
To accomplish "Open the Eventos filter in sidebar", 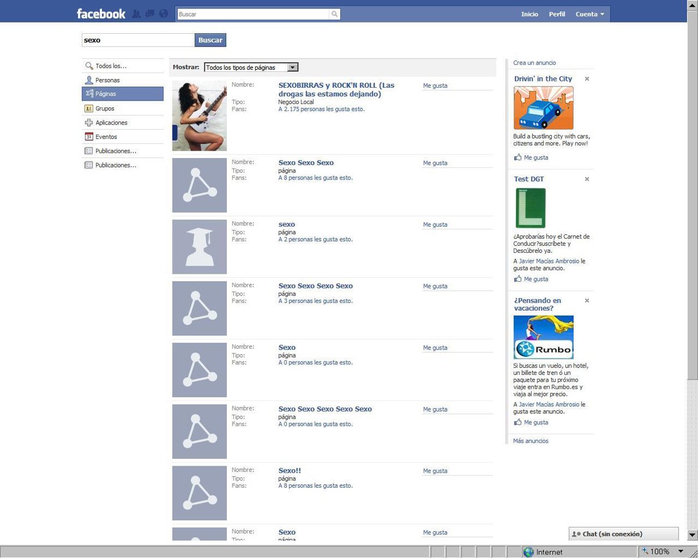I will 106,137.
